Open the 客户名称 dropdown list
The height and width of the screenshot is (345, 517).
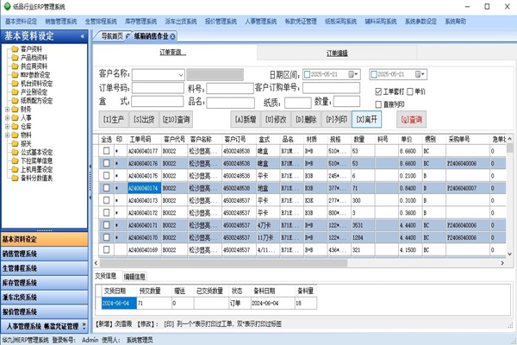[180, 75]
